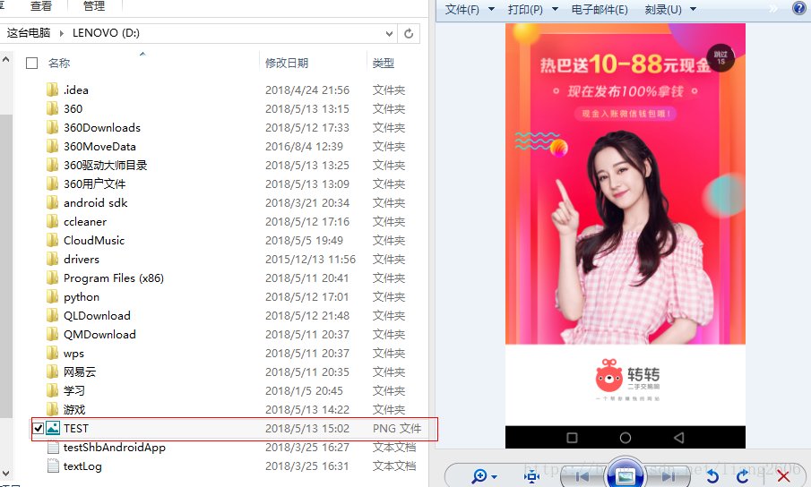The width and height of the screenshot is (811, 487).
Task: Open 电子邮件(E) in photo viewer
Action: 600,9
